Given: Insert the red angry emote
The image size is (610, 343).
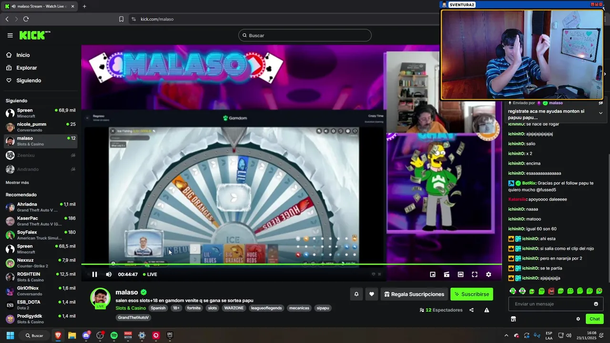Looking at the screenshot, I should pyautogui.click(x=551, y=291).
